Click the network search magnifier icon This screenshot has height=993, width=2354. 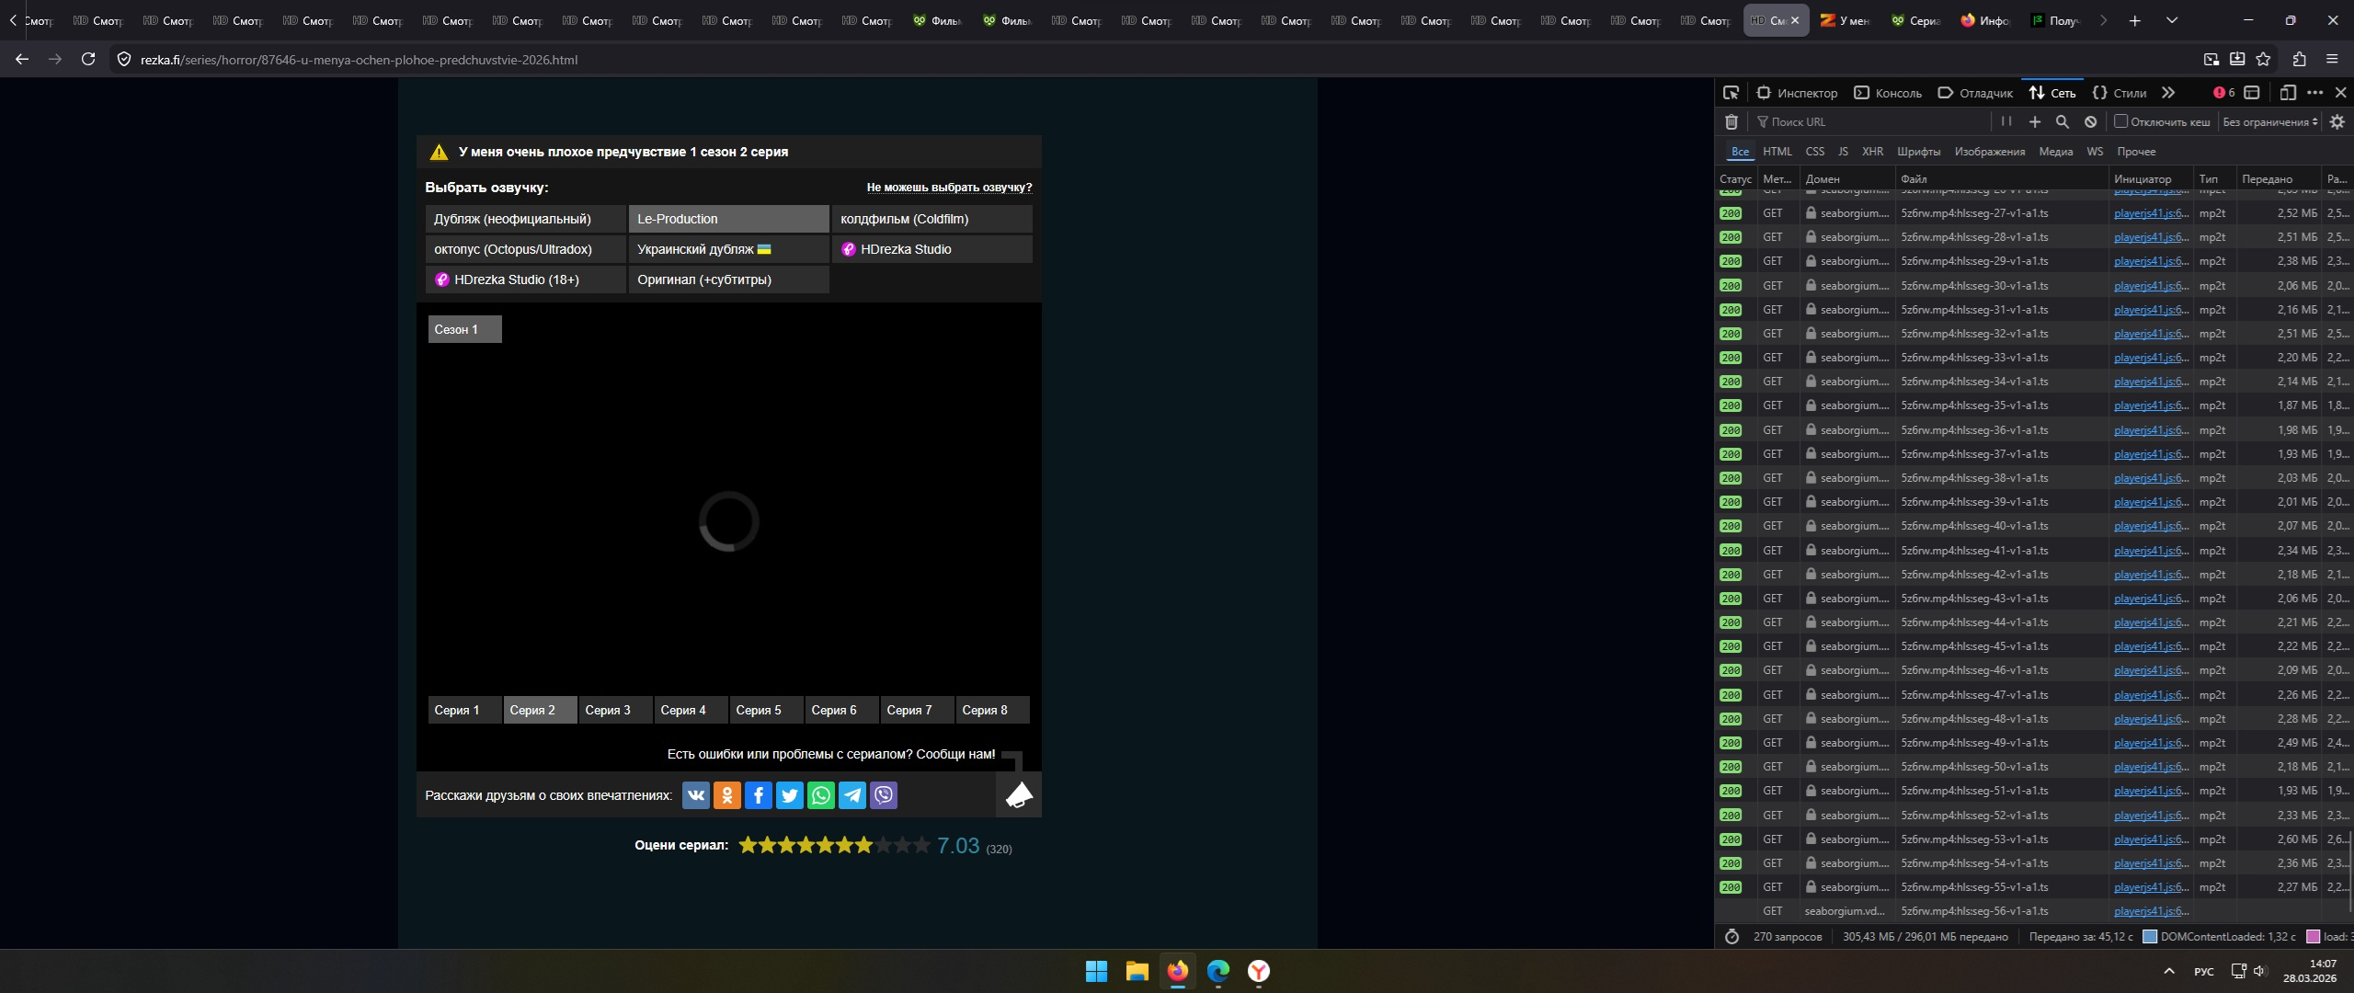(x=2063, y=121)
